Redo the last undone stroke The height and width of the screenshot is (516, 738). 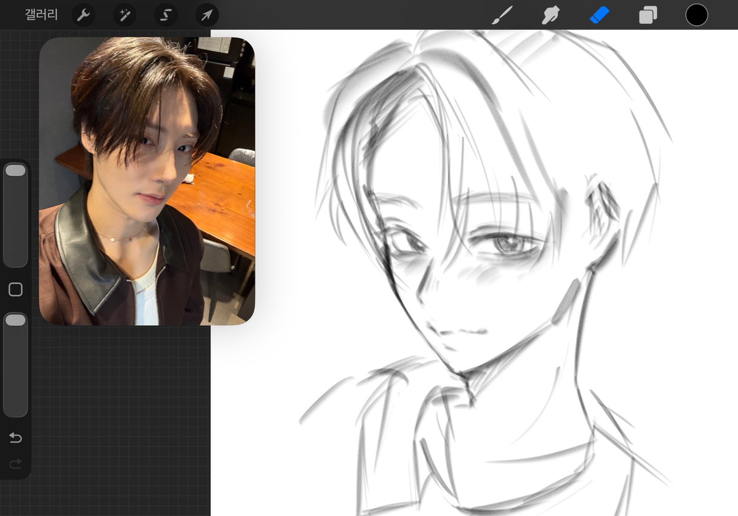[x=15, y=464]
